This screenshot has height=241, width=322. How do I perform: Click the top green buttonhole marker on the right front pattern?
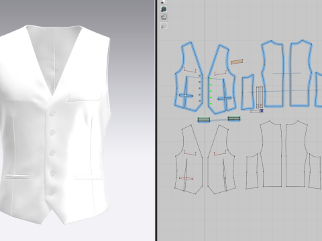pos(211,78)
